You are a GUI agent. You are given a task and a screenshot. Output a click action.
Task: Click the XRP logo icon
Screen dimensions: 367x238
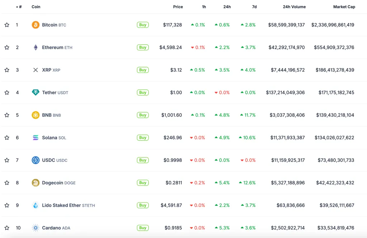tap(35, 70)
